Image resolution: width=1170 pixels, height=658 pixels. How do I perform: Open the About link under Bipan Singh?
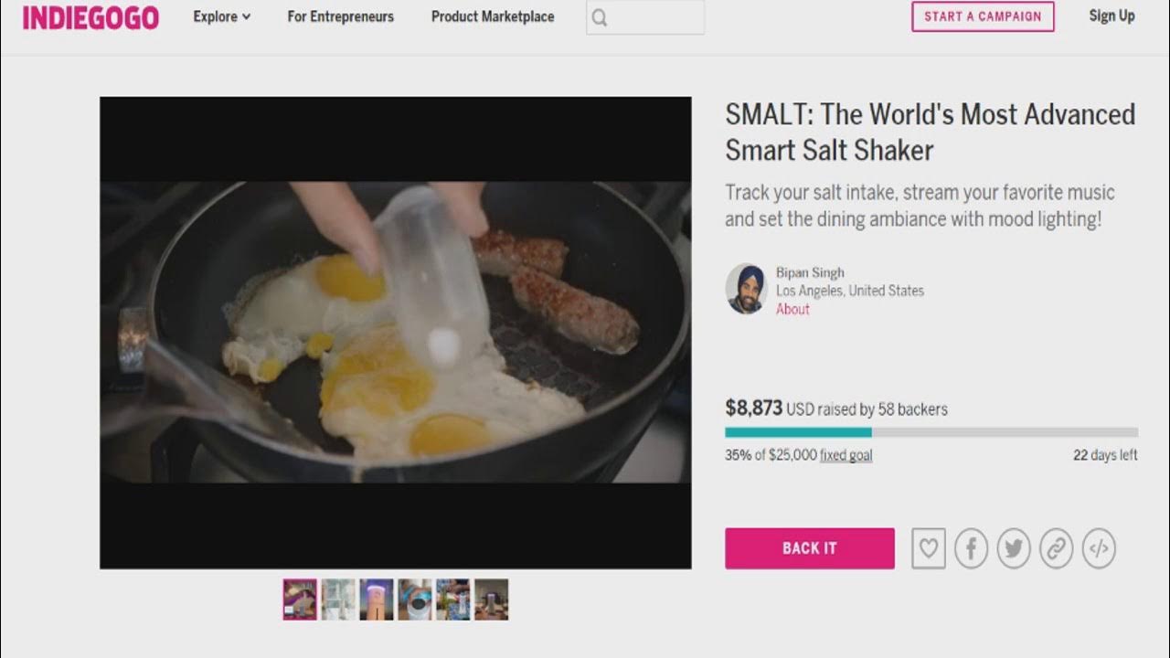(x=792, y=309)
